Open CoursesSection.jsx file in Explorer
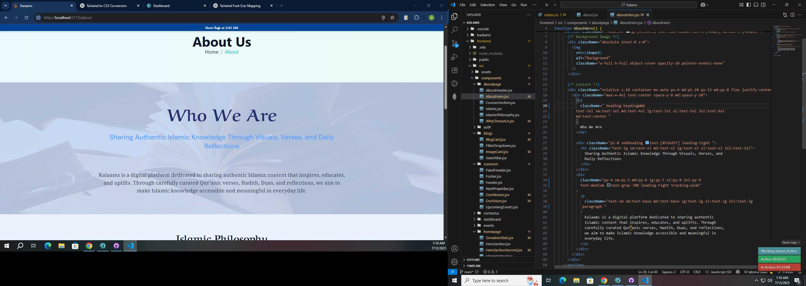Screen dimensions: 806x286 500,103
